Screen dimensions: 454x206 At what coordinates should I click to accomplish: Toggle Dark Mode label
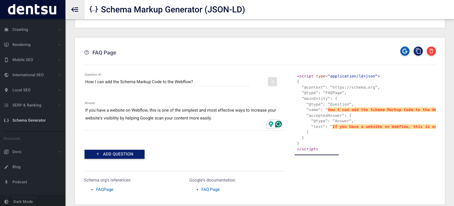tap(23, 202)
